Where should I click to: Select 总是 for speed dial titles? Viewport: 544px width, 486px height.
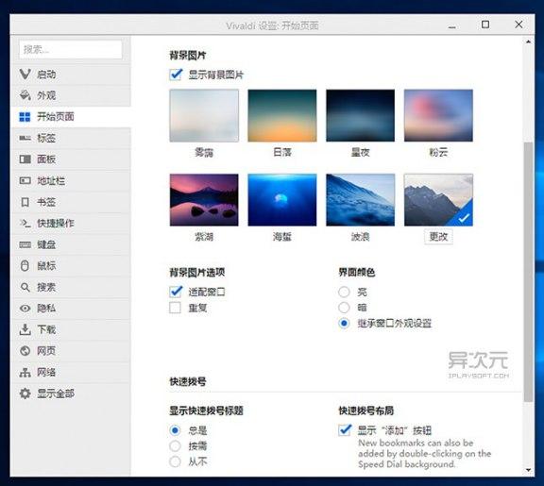[175, 430]
